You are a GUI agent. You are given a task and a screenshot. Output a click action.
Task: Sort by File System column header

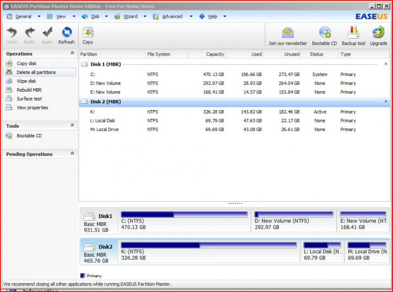pyautogui.click(x=166, y=54)
